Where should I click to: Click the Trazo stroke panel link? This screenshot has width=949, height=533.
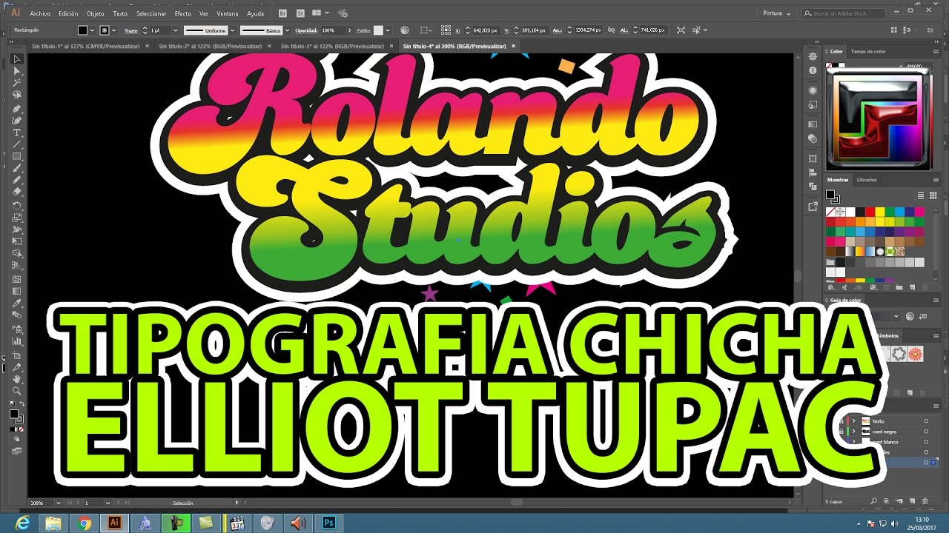130,30
